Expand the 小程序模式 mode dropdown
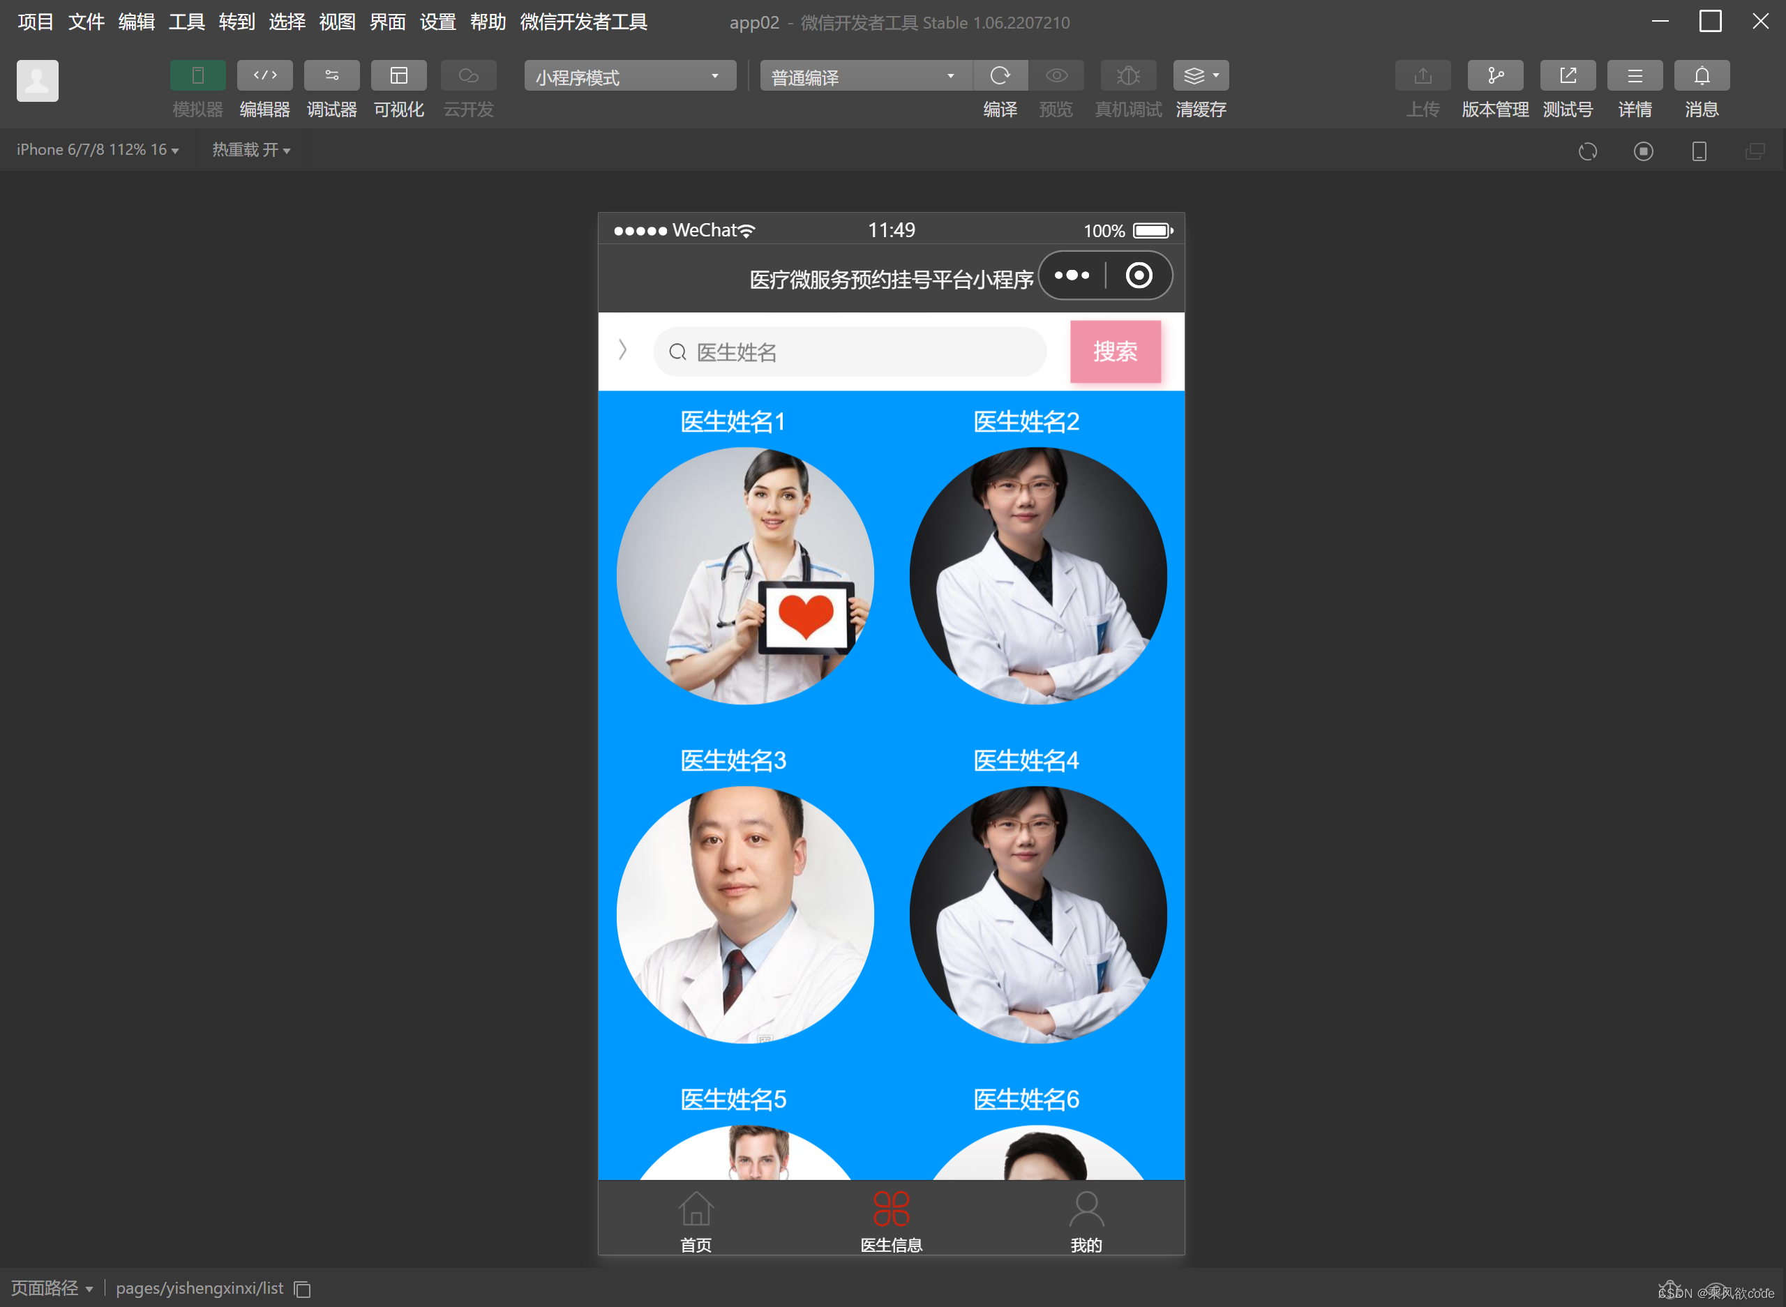The width and height of the screenshot is (1786, 1307). pyautogui.click(x=629, y=77)
